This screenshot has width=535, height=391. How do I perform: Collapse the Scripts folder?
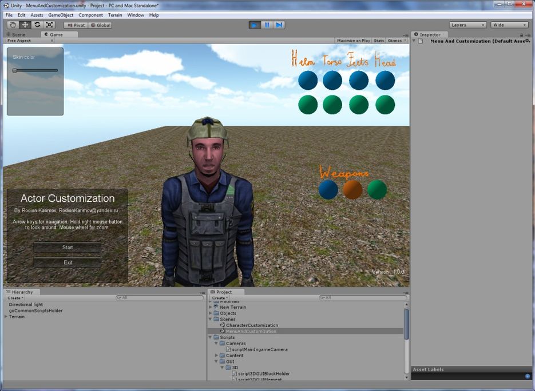click(210, 337)
